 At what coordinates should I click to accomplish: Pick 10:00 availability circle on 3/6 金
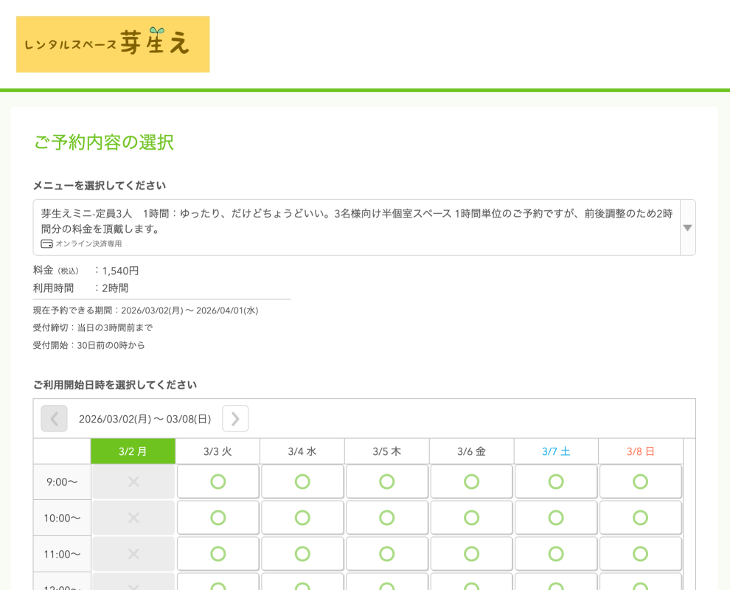coord(471,518)
